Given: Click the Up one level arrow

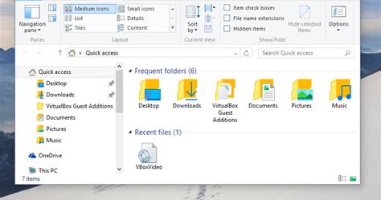Looking at the screenshot, I should click(60, 53).
